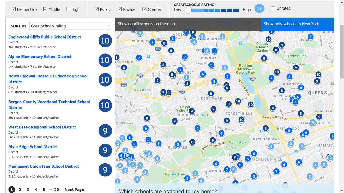Click marker 10 below Forest Hills label
Image resolution: width=344 pixels, height=193 pixels.
tap(241, 120)
